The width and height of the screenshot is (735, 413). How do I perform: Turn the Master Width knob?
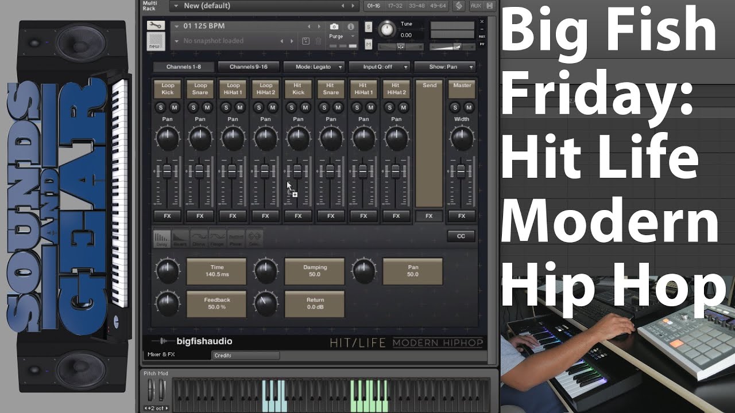(x=462, y=138)
